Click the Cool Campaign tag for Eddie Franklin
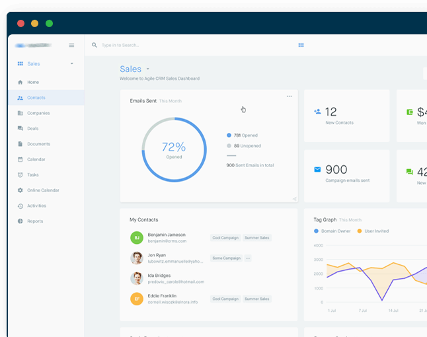Screen dimensions: 427x337 [225, 299]
